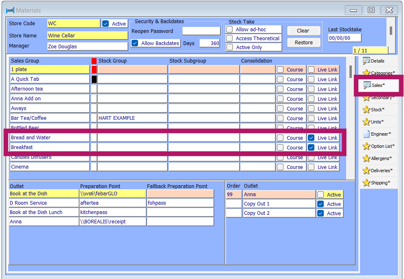Select D Room Service outlet
This screenshot has height=279, width=404.
click(44, 203)
